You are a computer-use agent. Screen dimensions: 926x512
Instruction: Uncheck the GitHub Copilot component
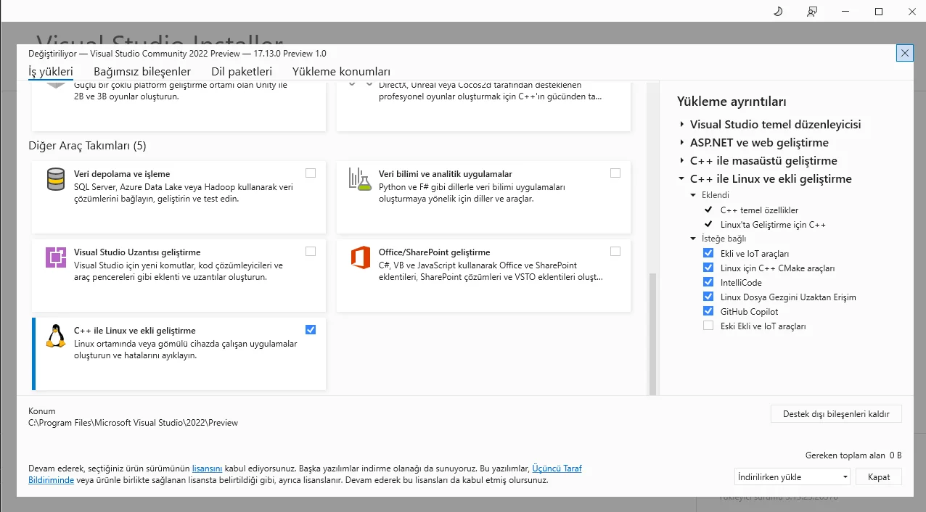click(x=708, y=311)
